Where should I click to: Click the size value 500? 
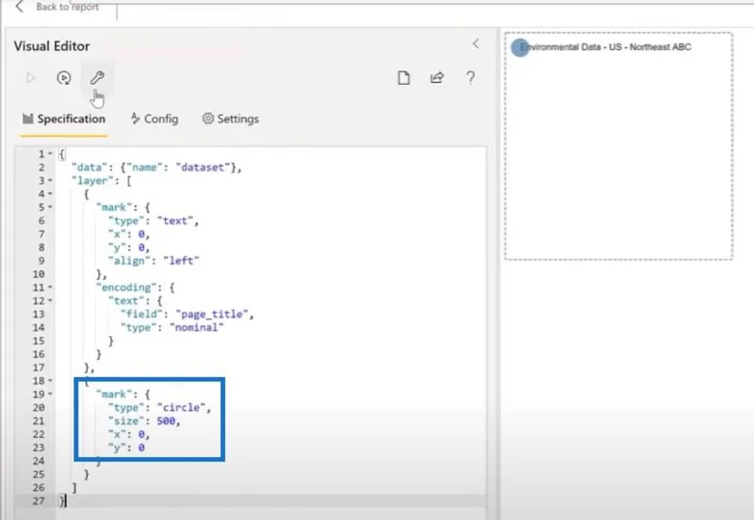166,421
